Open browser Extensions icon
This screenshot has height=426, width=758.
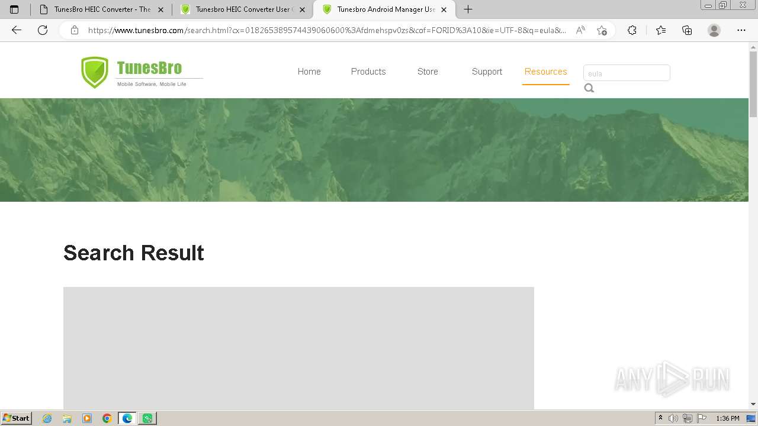coord(632,30)
